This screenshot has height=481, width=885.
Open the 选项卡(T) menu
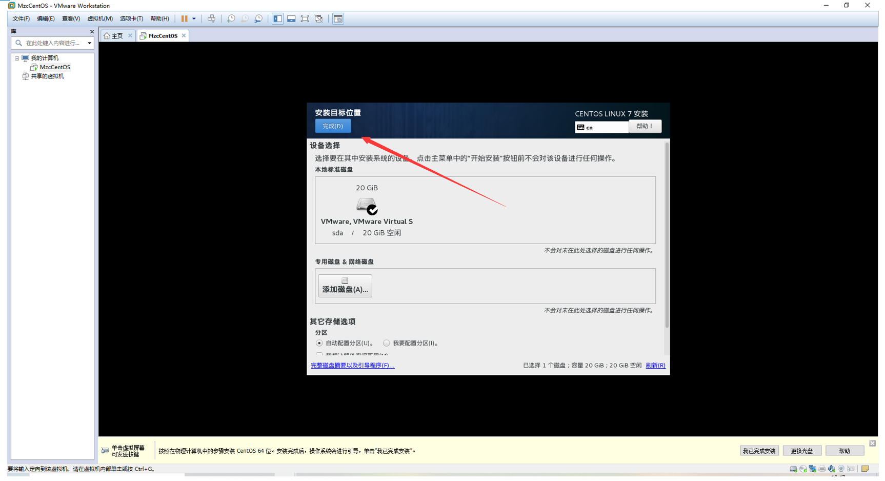coord(131,18)
